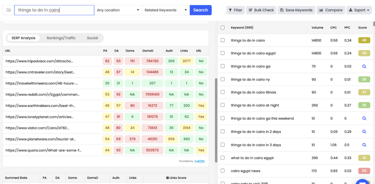Click PA value 62 in tripadvisor row
The height and width of the screenshot is (184, 375).
[107, 61]
